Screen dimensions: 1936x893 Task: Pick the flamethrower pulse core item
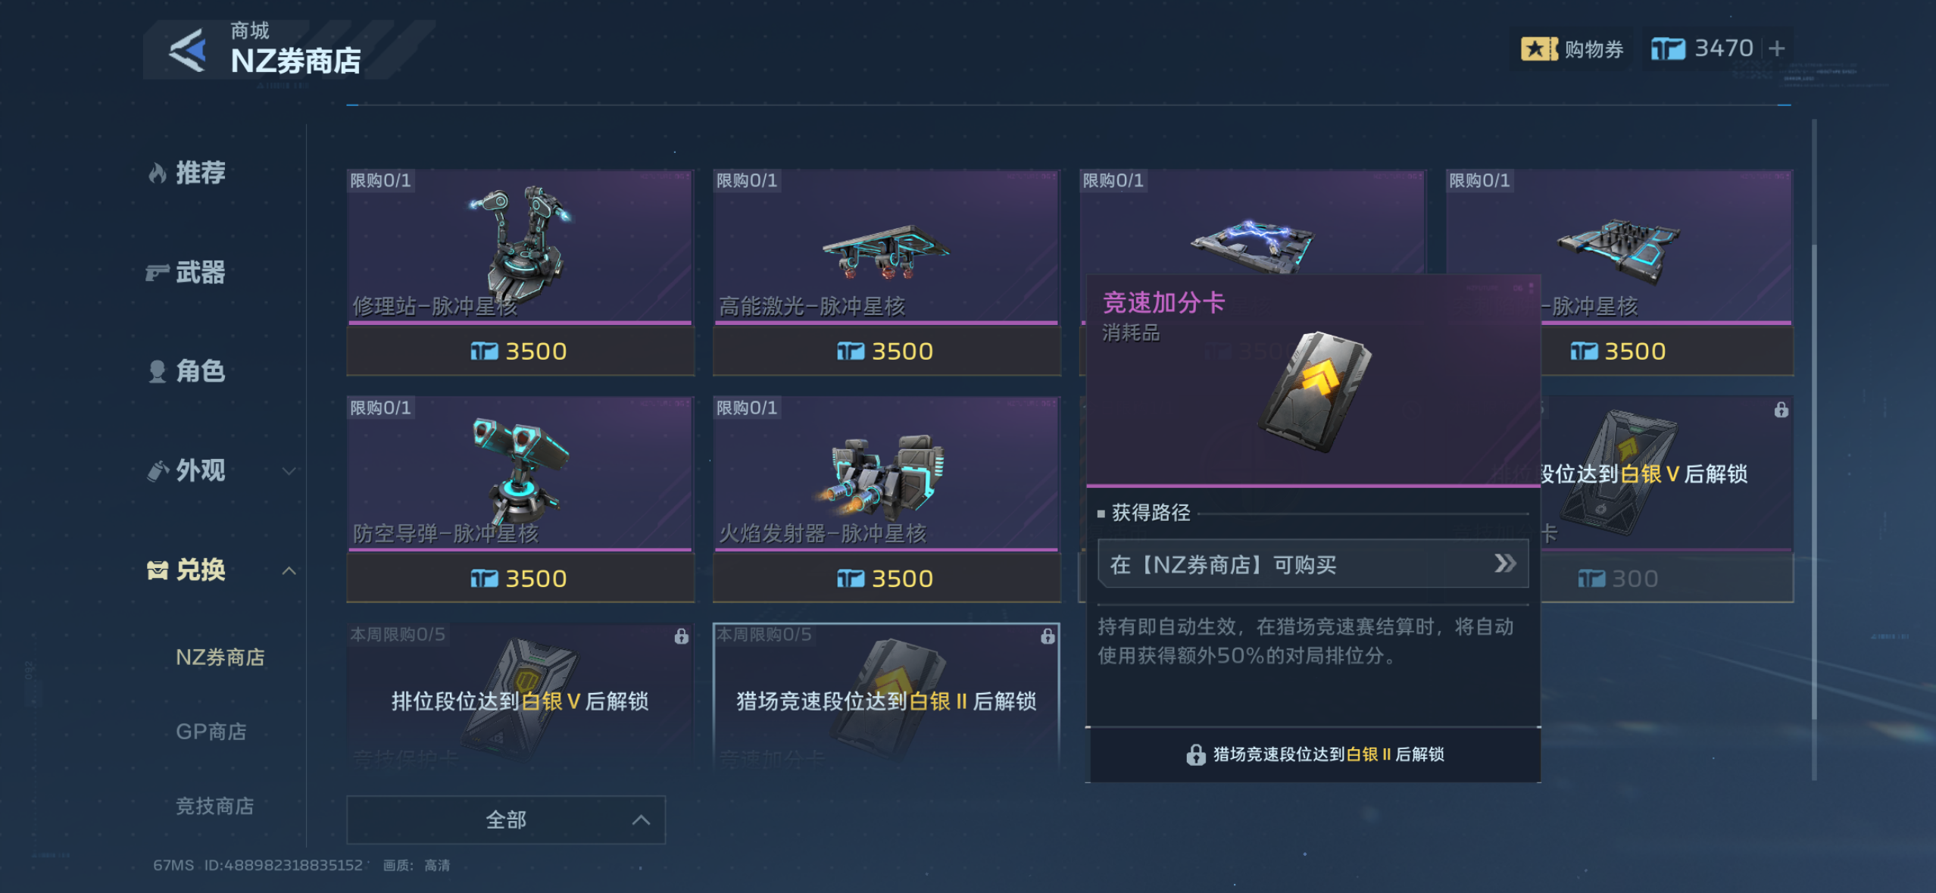point(886,473)
